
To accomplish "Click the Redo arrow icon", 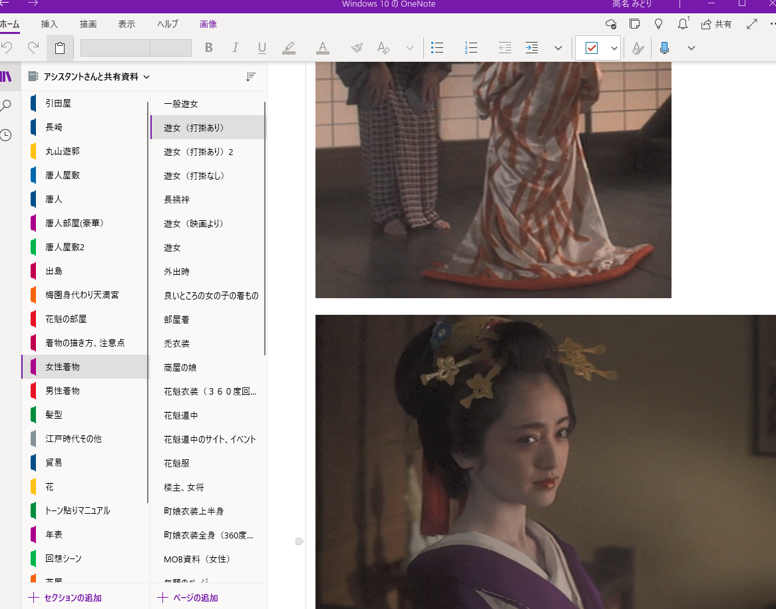I will pyautogui.click(x=33, y=47).
